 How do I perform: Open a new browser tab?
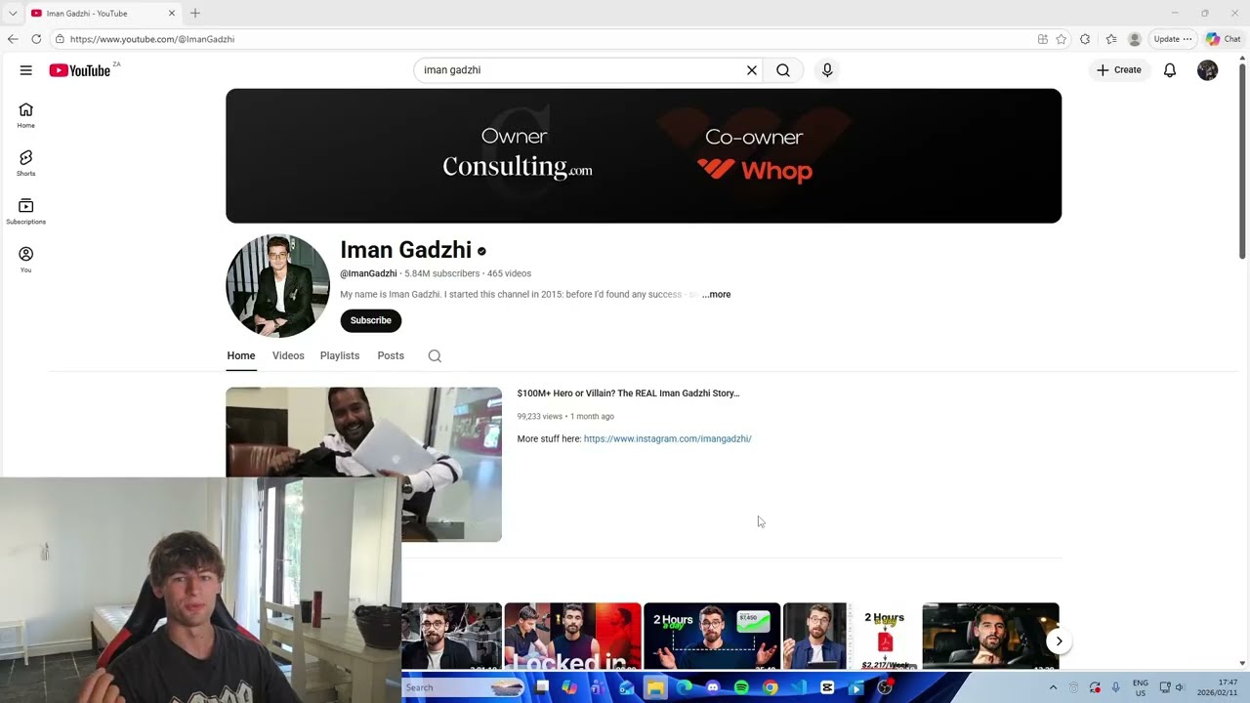[x=195, y=14]
